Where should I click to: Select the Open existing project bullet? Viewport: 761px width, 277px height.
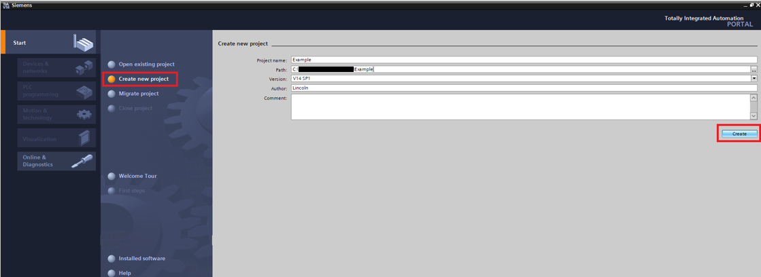click(x=112, y=64)
